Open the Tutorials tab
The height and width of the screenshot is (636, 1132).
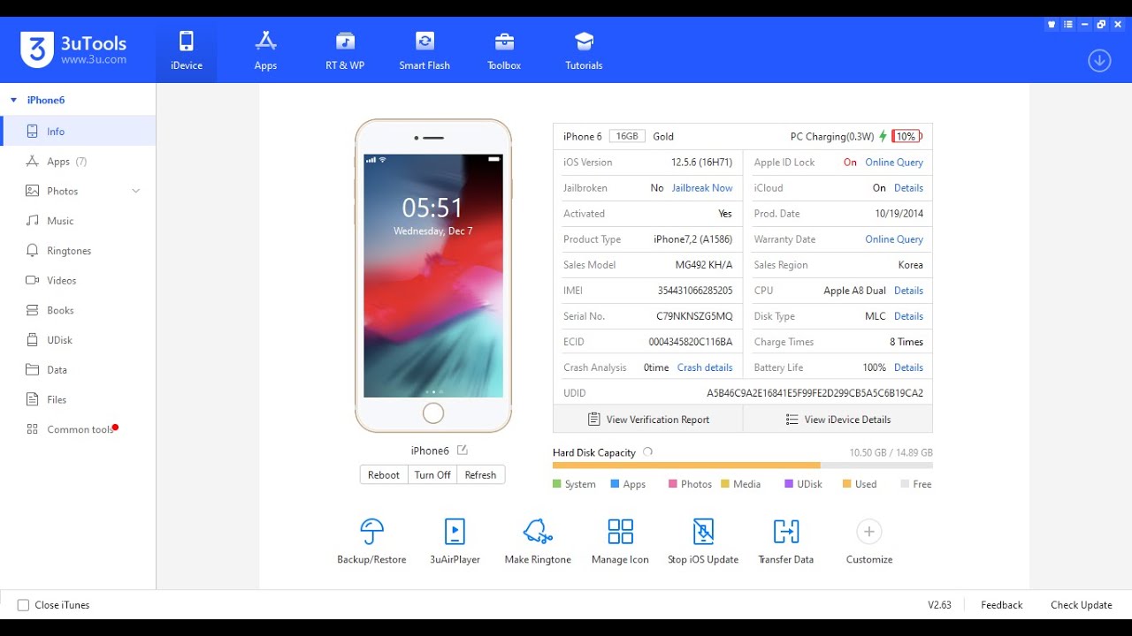584,51
